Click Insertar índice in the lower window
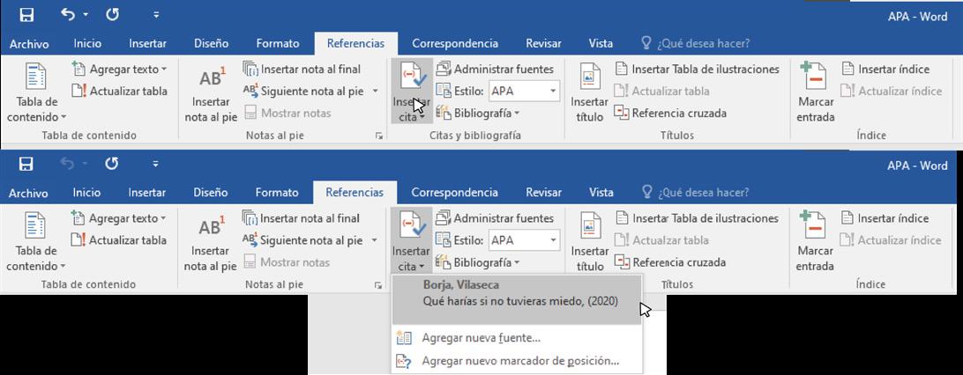Screen dimensions: 963x375 [885, 218]
